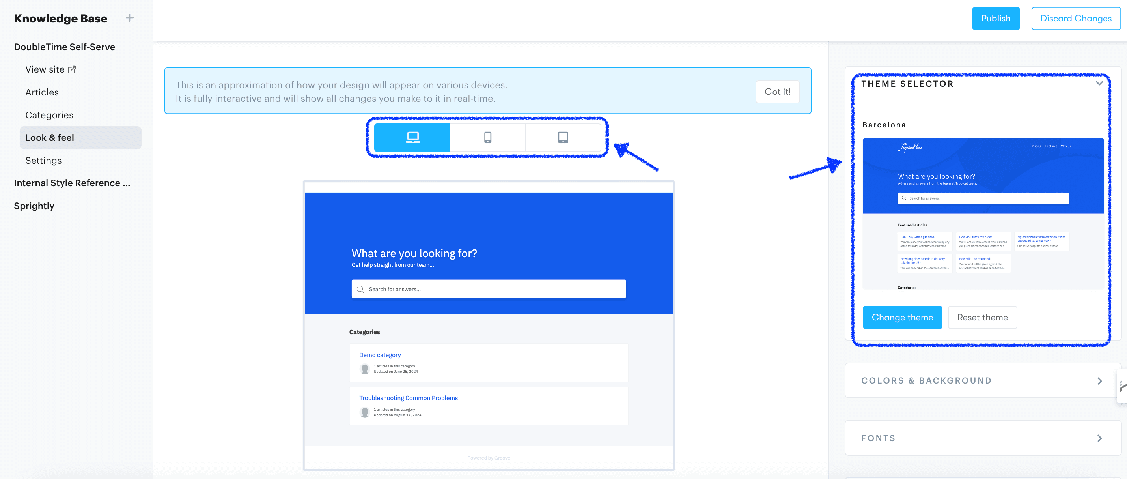Switch the preview back to desktop view
Screen dimensions: 1127x479
point(412,137)
